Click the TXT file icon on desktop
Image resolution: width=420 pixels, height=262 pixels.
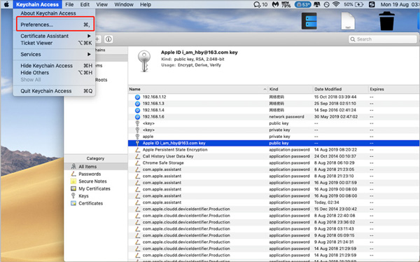348,21
